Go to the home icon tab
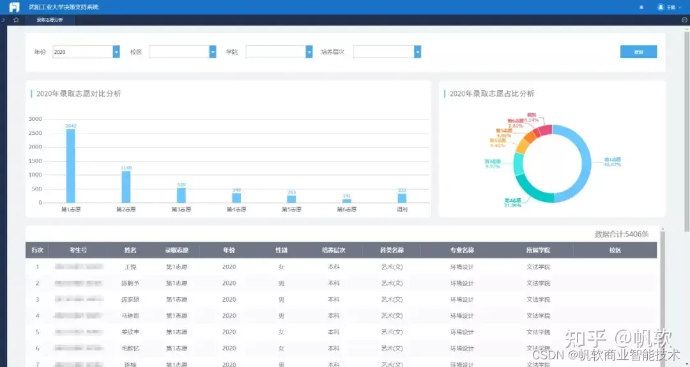Screen dimensions: 690x367 tap(16, 20)
